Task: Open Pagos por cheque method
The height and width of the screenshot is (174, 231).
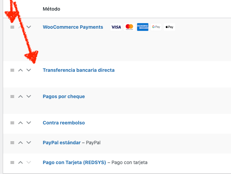Action: 64,96
